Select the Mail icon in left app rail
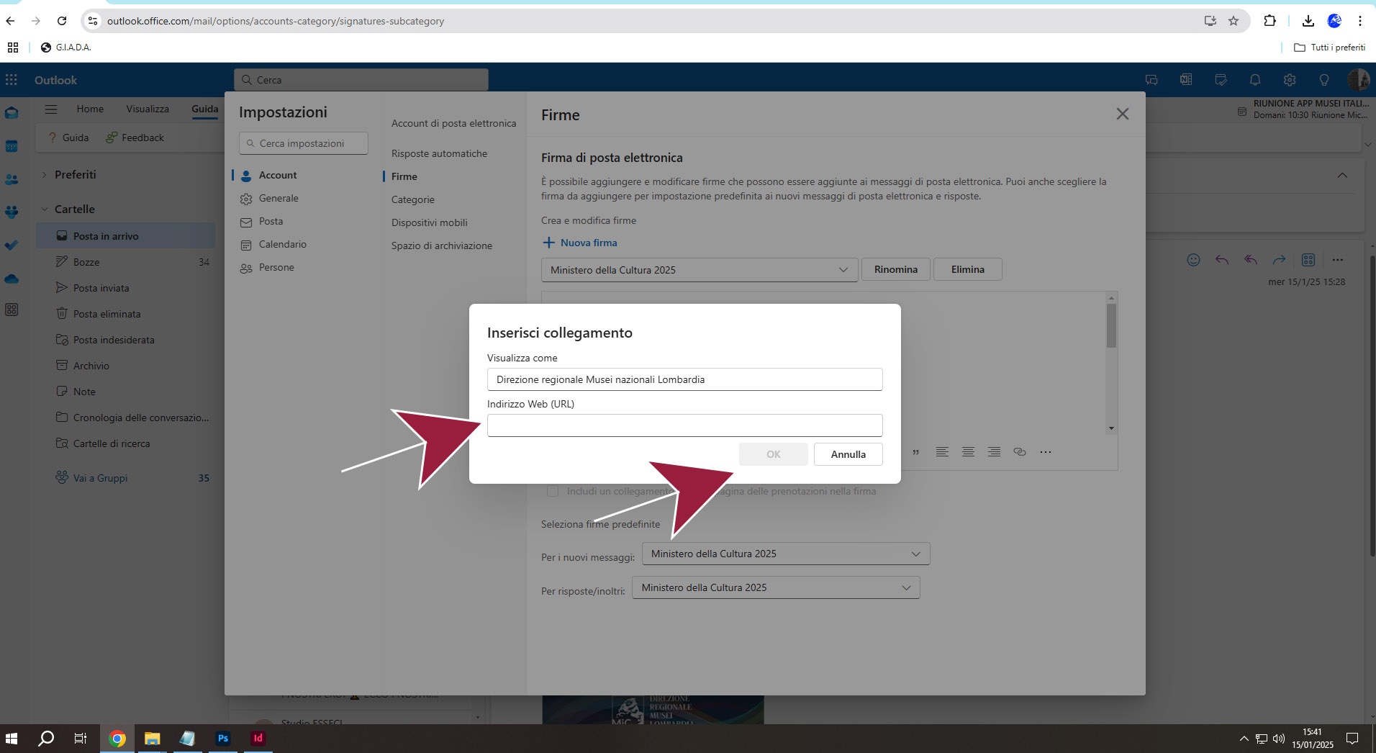The width and height of the screenshot is (1376, 753). [12, 113]
